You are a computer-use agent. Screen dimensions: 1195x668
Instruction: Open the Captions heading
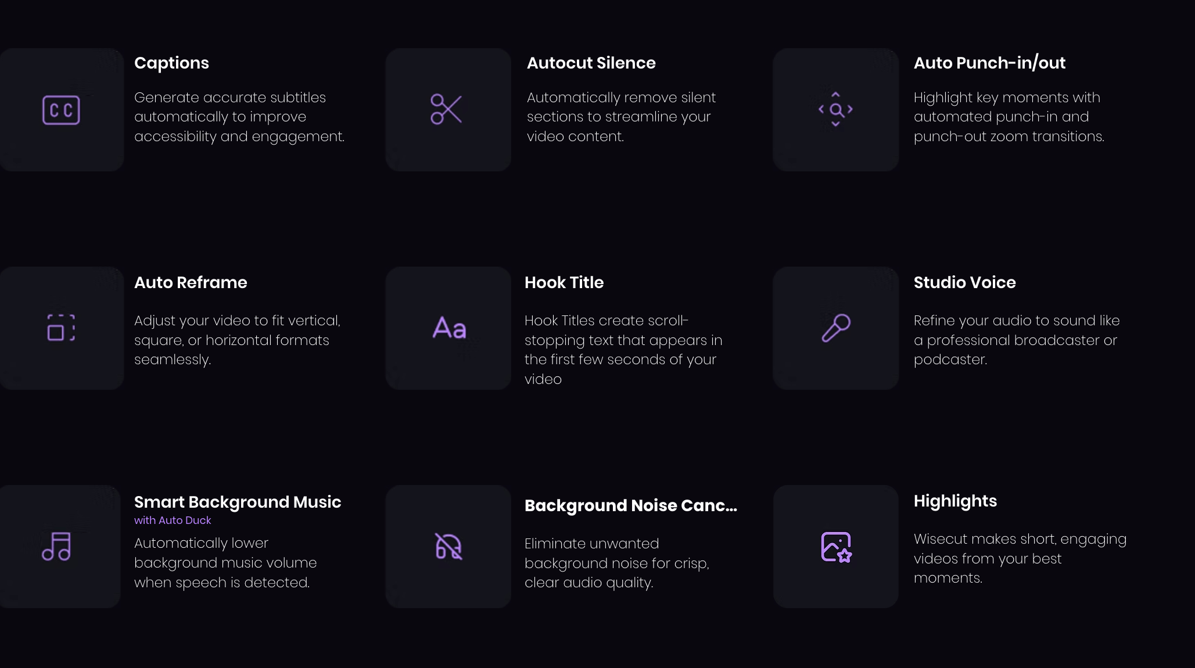171,63
